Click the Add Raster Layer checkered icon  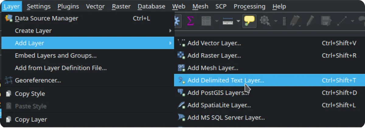click(x=181, y=55)
